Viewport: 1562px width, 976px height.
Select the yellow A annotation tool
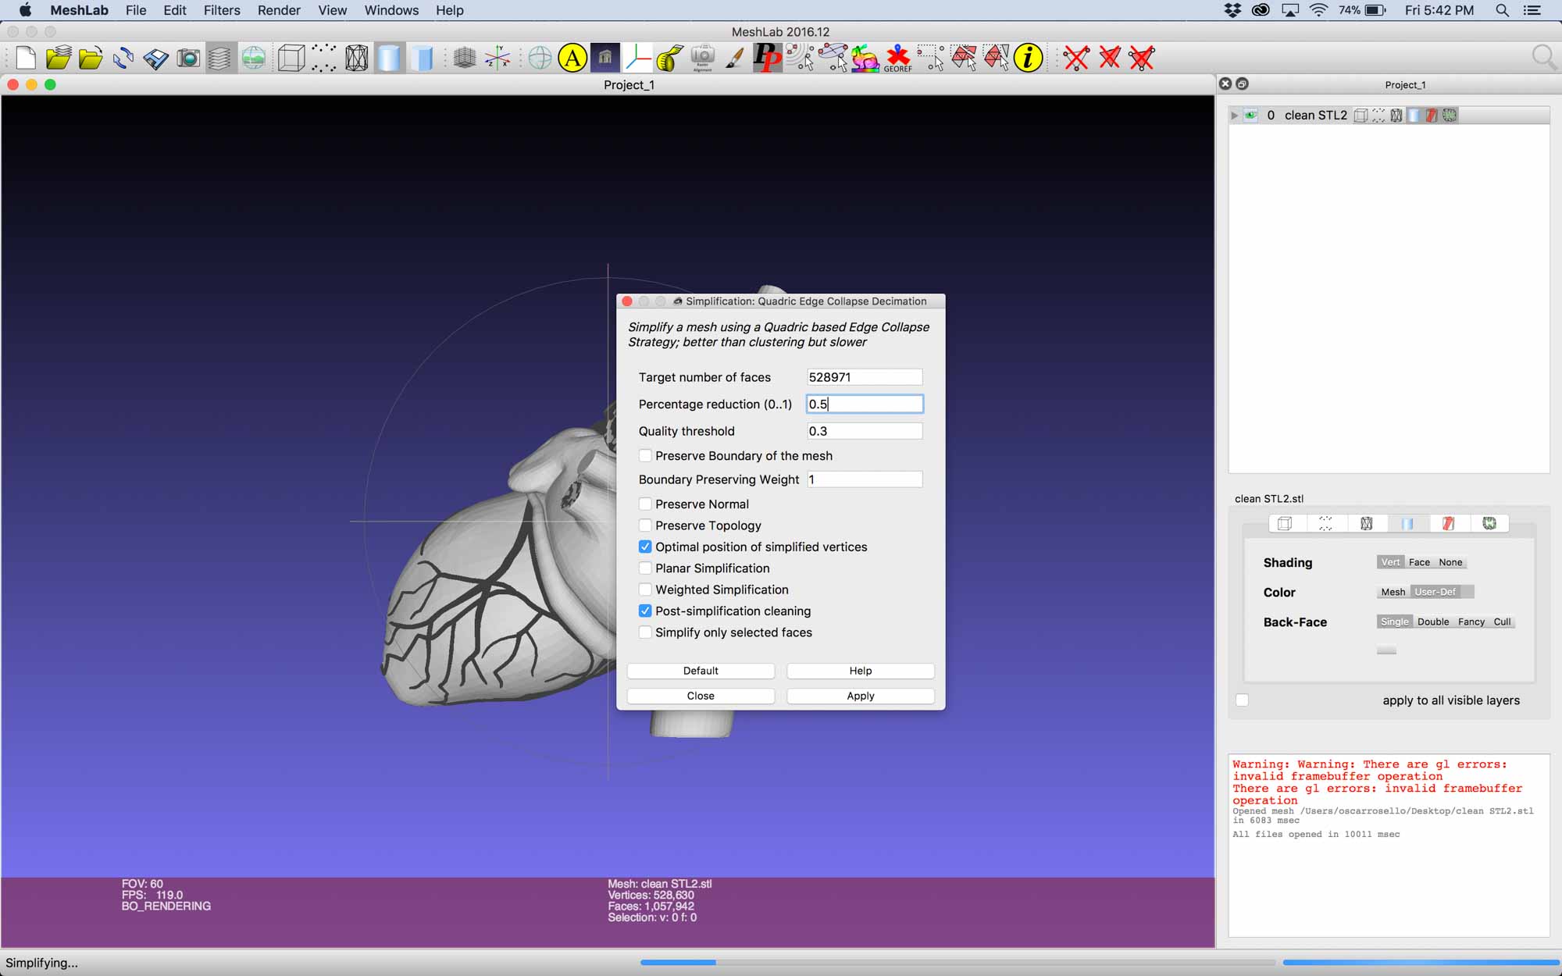click(x=572, y=58)
